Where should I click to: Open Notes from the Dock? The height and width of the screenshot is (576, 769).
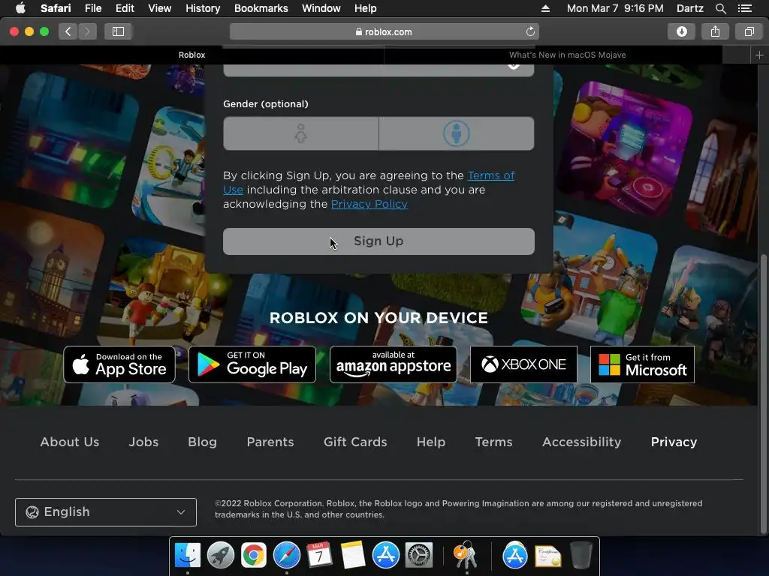353,556
